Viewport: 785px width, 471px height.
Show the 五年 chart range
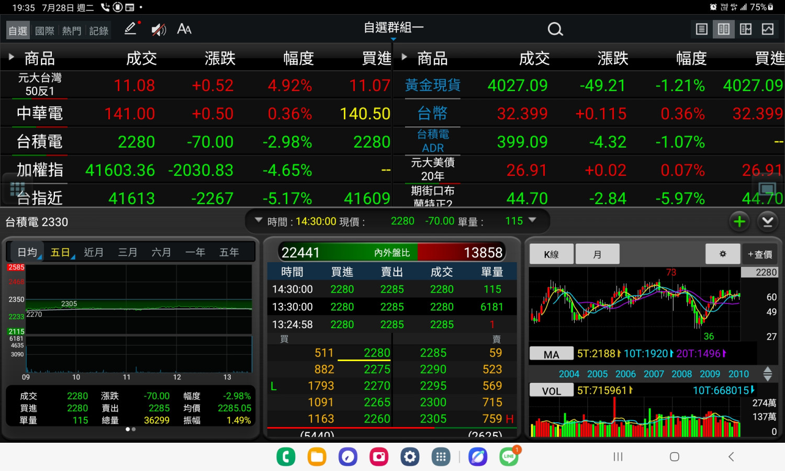(x=229, y=252)
